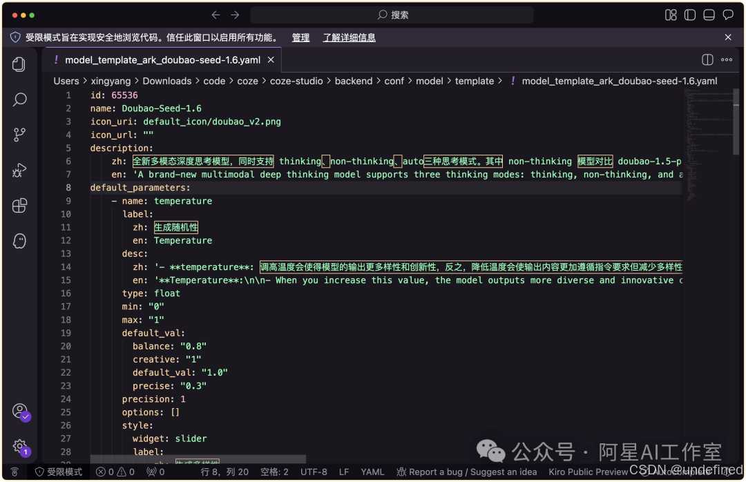Click the ports forwarded status item
The image size is (746, 482).
(x=155, y=472)
